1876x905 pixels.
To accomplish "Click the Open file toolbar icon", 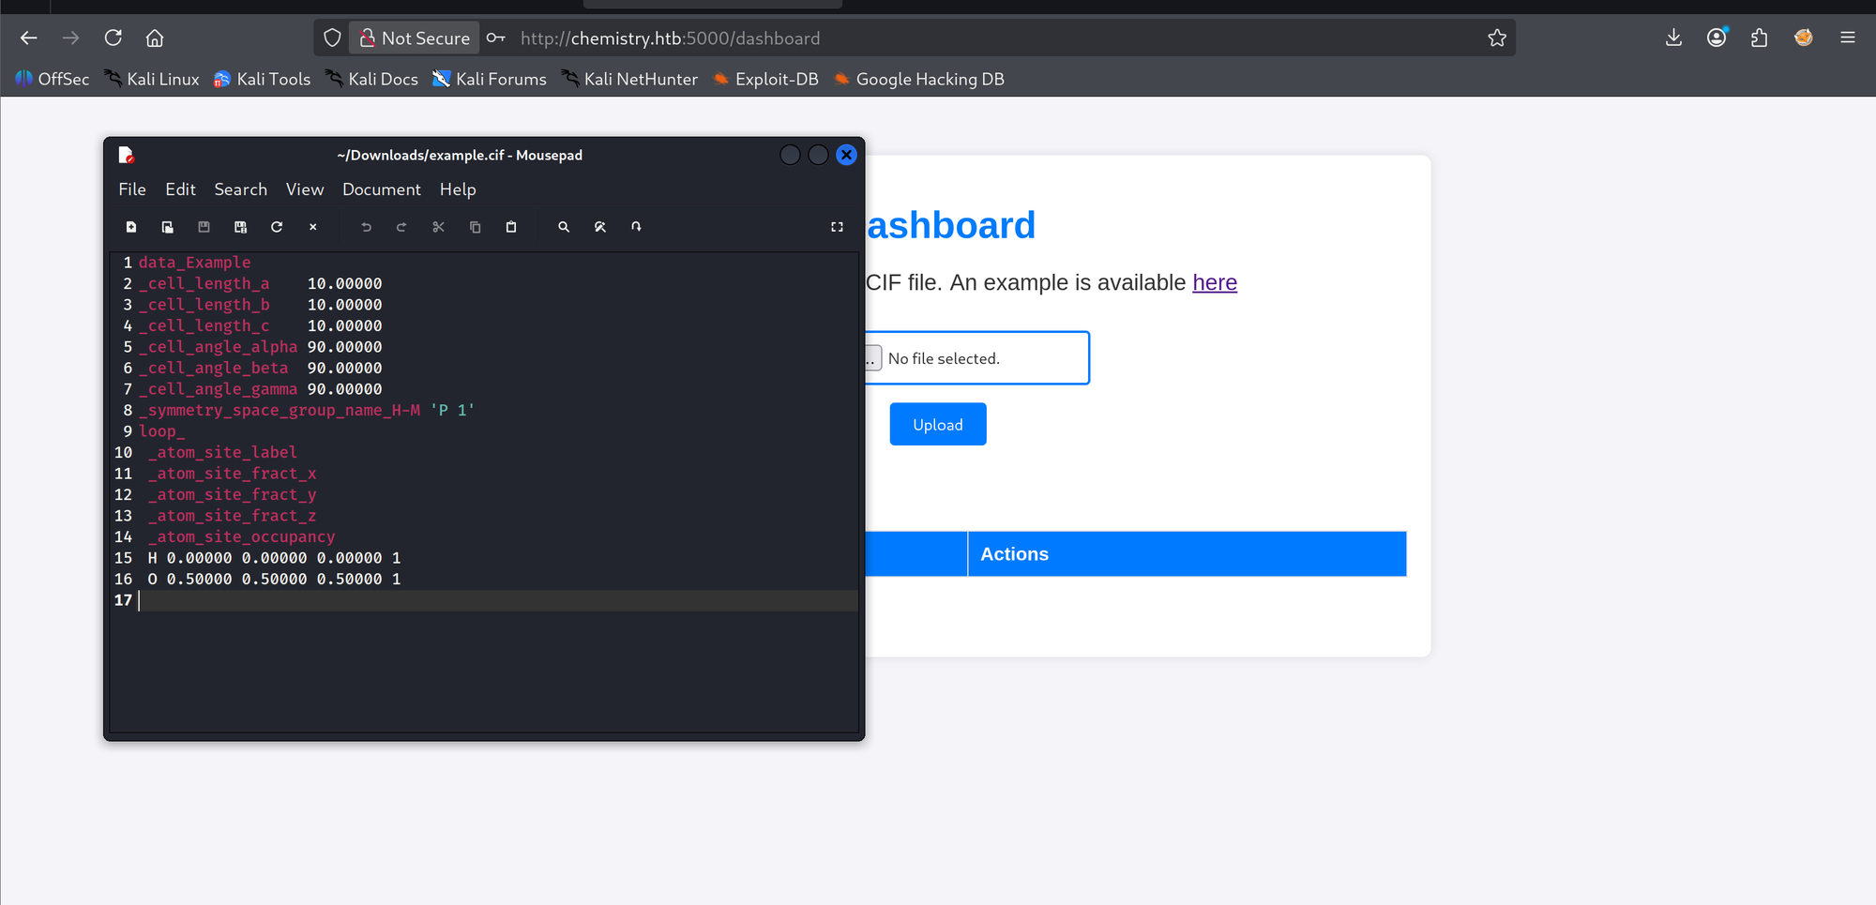I will (x=168, y=227).
